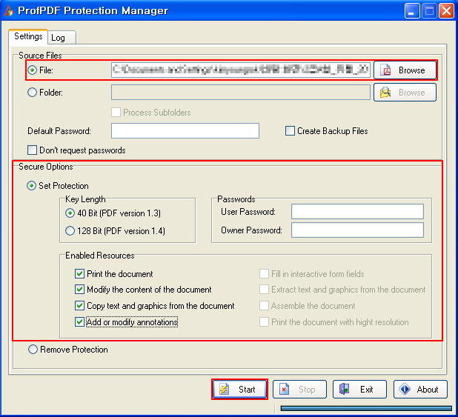Click the disabled folder Browse button
The height and width of the screenshot is (417, 458).
pyautogui.click(x=405, y=93)
